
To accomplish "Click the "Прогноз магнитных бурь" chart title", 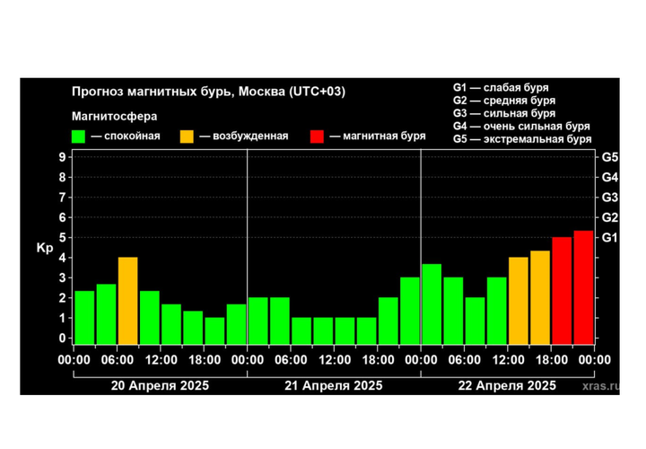I will point(208,92).
